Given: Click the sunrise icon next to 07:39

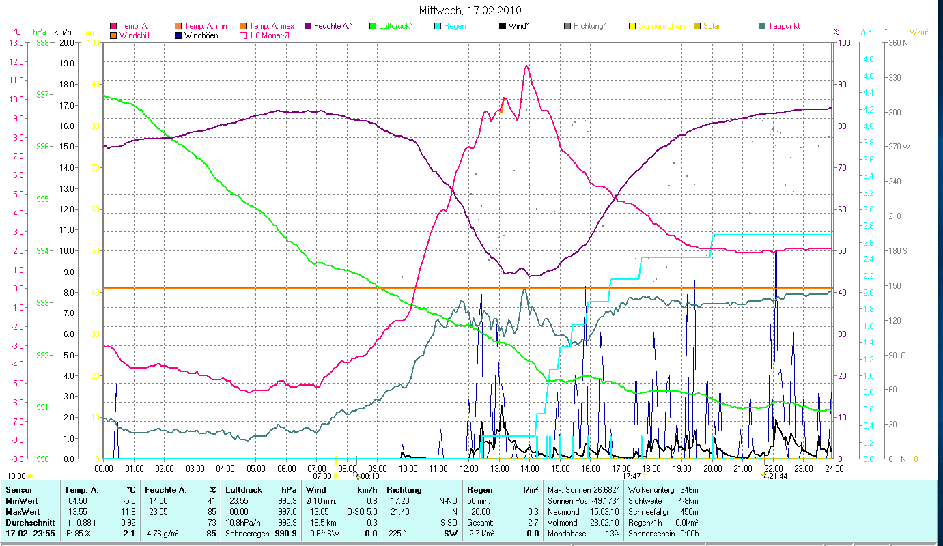Looking at the screenshot, I should coord(336,476).
